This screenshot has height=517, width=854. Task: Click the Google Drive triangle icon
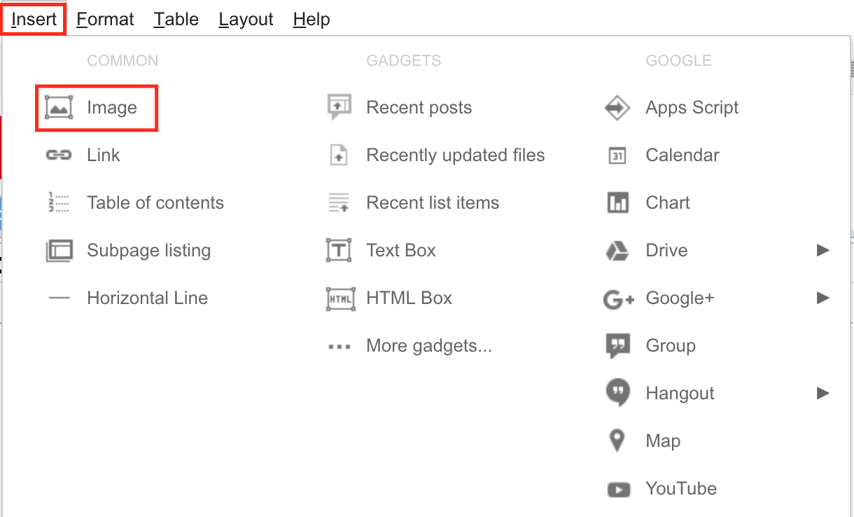tap(617, 250)
